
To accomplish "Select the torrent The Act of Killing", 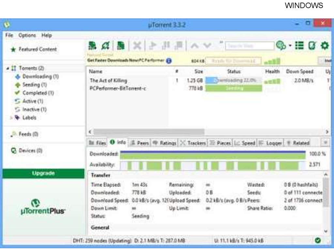I will click(108, 81).
